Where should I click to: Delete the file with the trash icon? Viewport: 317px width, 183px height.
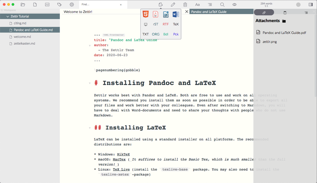pyautogui.click(x=185, y=5)
